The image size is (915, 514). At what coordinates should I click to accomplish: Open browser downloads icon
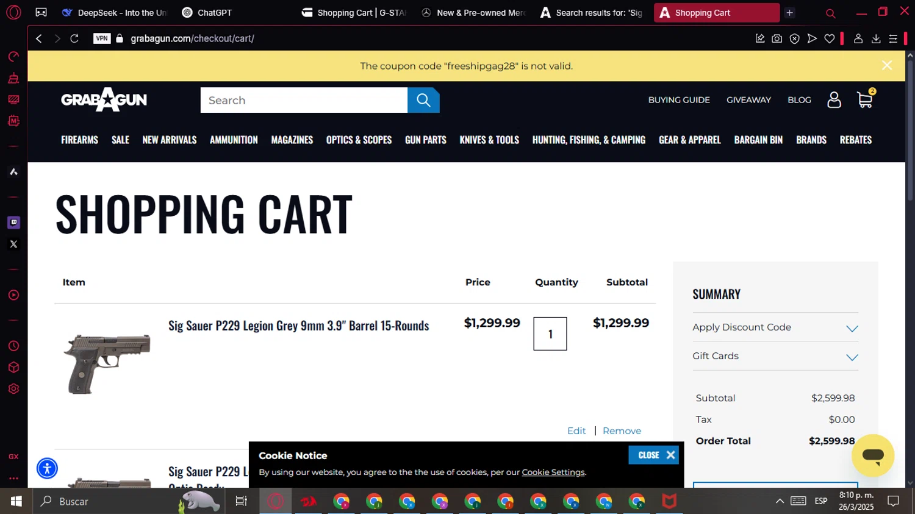876,38
